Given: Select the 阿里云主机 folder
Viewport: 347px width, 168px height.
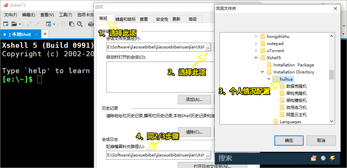Looking at the screenshot, I should [296, 114].
